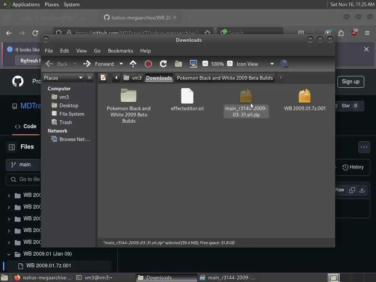Select main_r3144-2009-03-31.srl.zip archive
376x282 pixels.
(246, 103)
